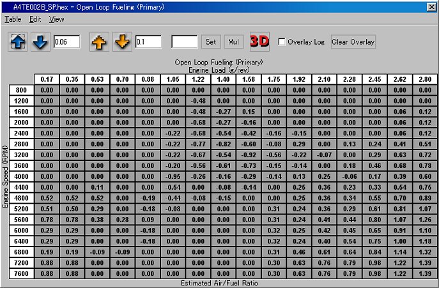Select the 7600 RPM row header
The width and height of the screenshot is (439, 288).
pos(22,274)
